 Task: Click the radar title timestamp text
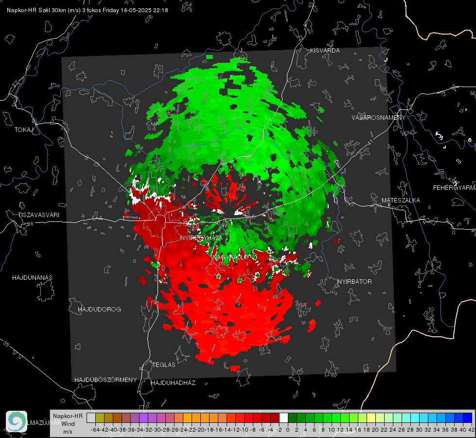pos(88,10)
